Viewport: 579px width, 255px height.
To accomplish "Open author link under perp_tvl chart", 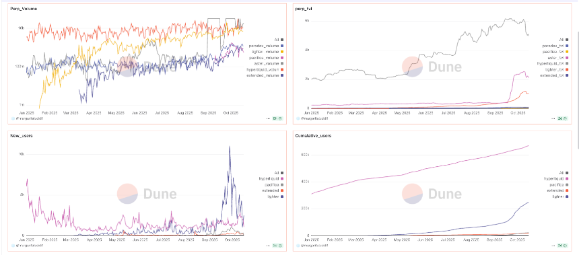I will [x=314, y=118].
